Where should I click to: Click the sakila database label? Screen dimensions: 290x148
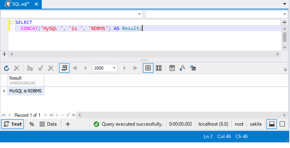pyautogui.click(x=255, y=124)
